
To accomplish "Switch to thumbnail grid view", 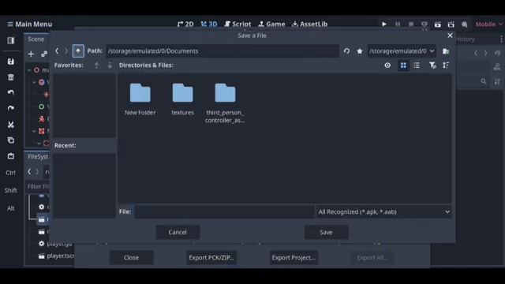I will click(x=403, y=65).
